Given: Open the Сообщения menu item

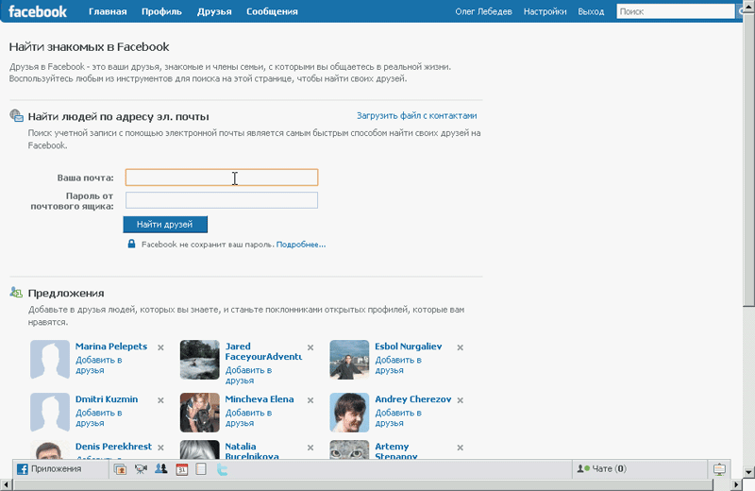Looking at the screenshot, I should (x=272, y=11).
